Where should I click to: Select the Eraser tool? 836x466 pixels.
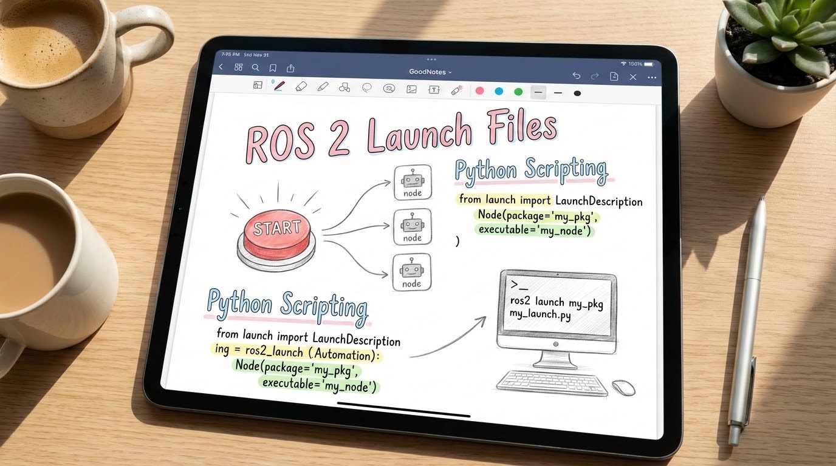click(301, 86)
